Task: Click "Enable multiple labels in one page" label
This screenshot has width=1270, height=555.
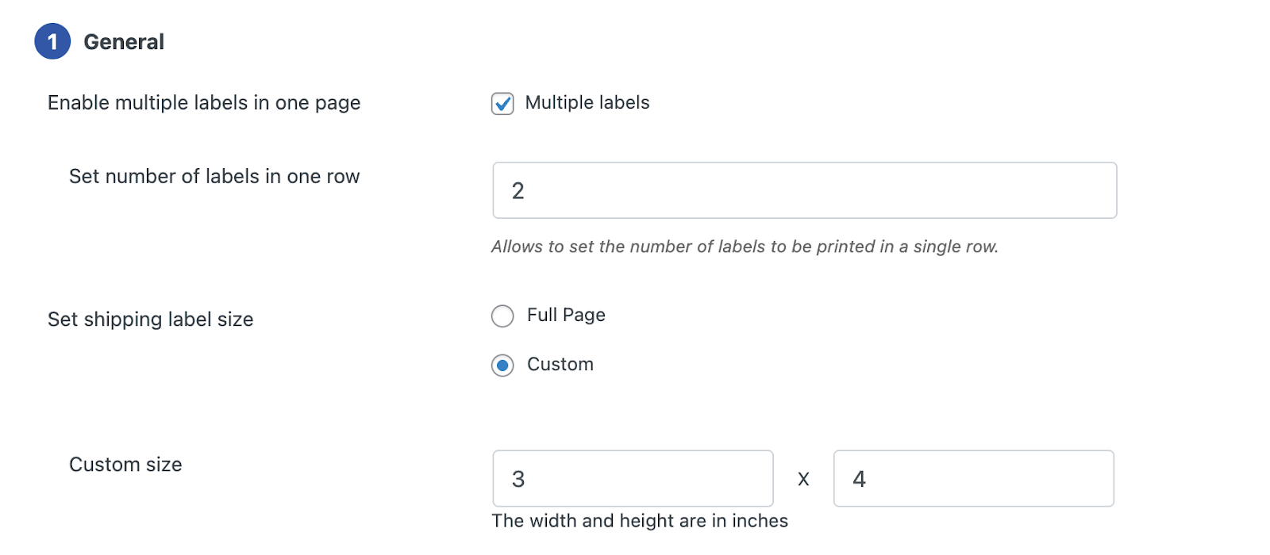Action: [x=204, y=103]
